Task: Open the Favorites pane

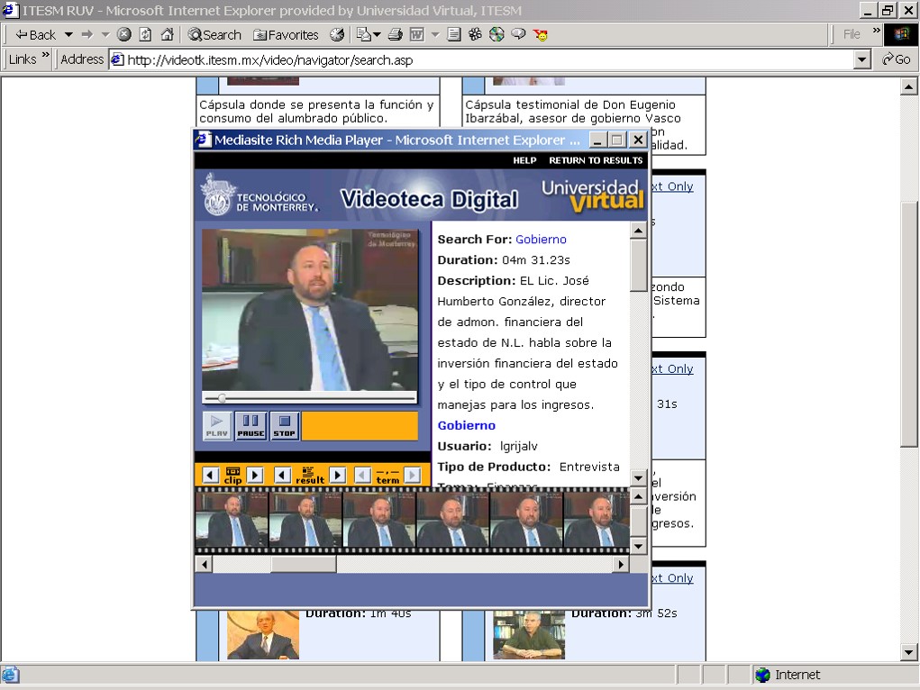Action: [x=286, y=34]
